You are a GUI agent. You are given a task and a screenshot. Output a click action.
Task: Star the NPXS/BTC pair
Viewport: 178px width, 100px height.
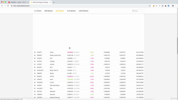35,82
